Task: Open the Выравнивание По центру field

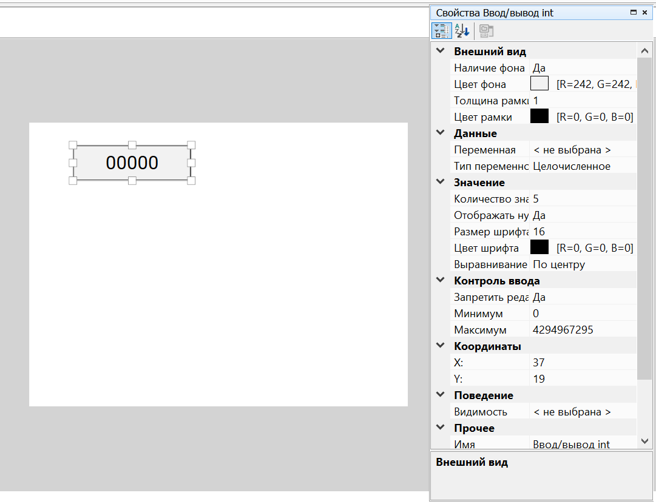Action: [x=583, y=264]
